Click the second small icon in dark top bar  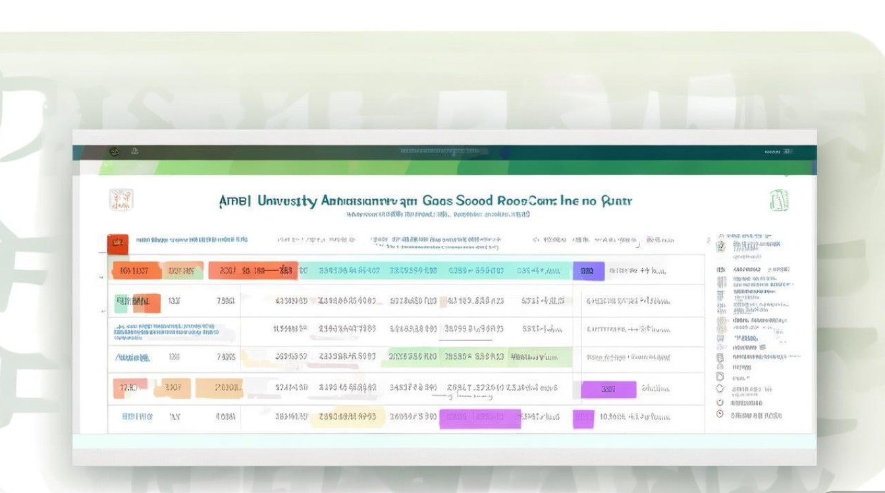click(x=134, y=152)
